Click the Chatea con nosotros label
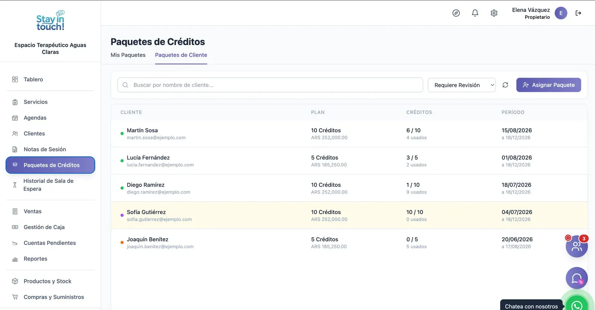 tap(531, 306)
